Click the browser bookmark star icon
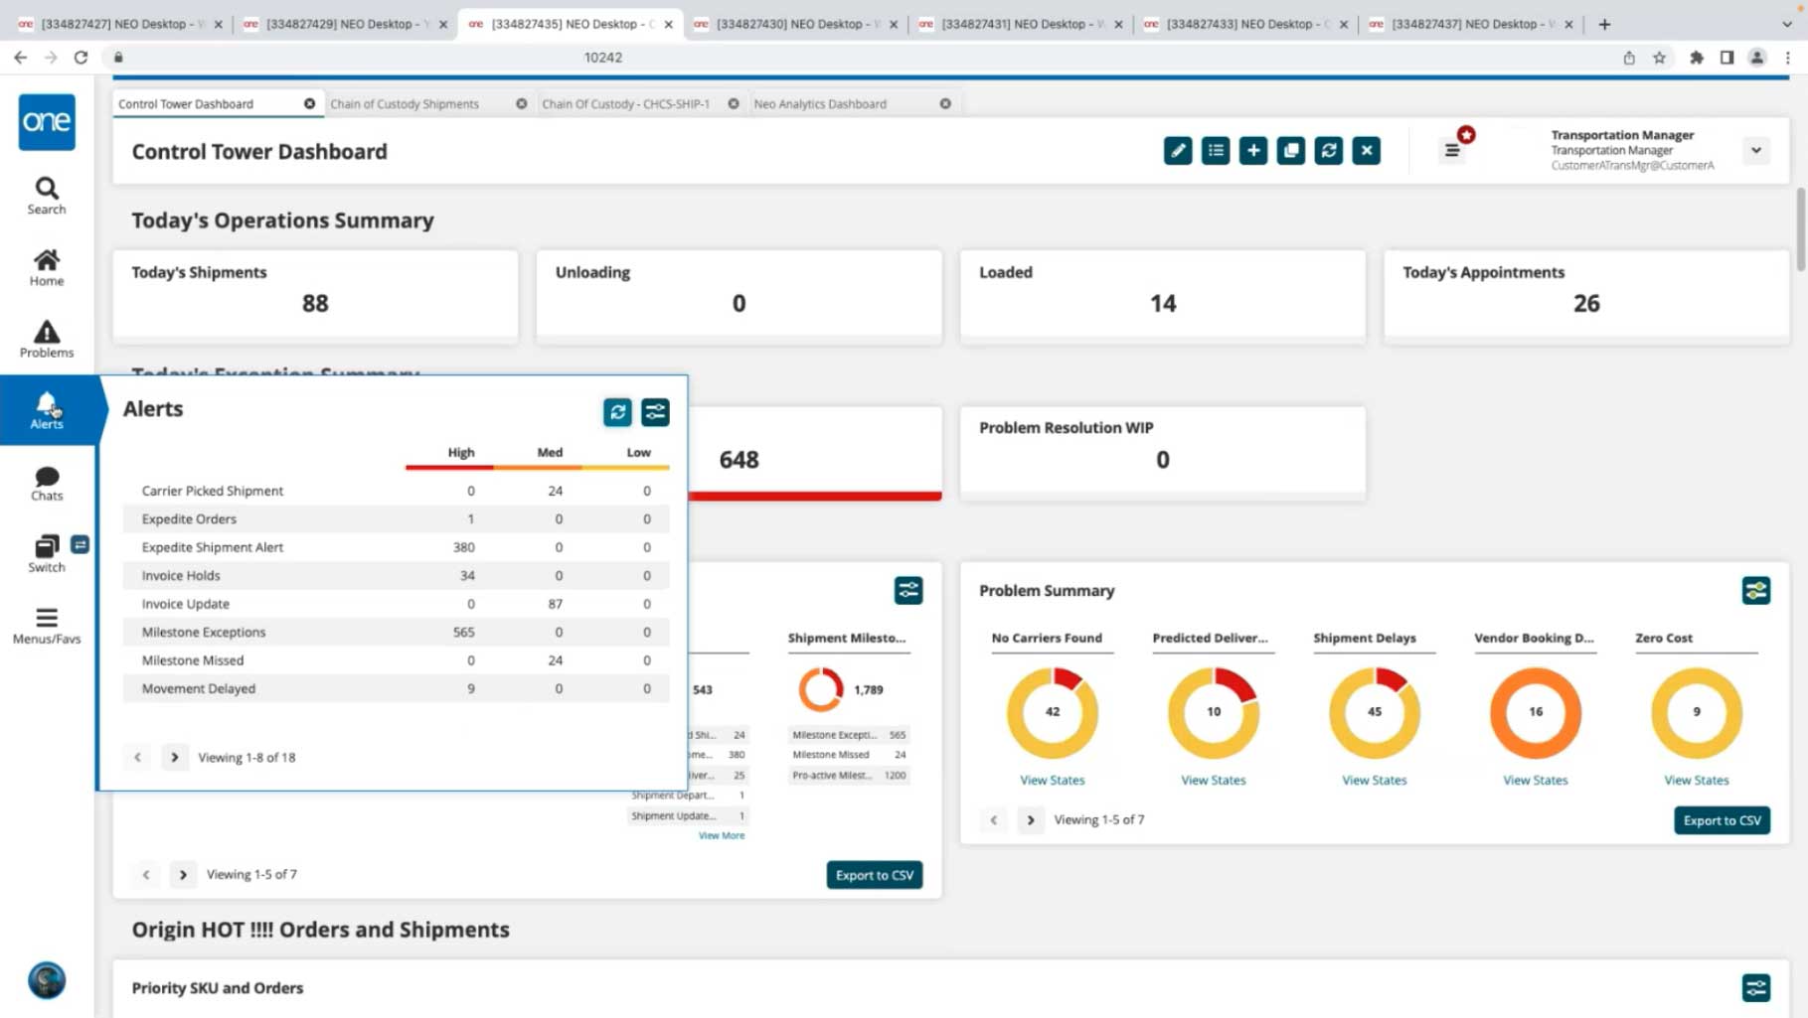Viewport: 1808px width, 1018px height. (x=1659, y=58)
